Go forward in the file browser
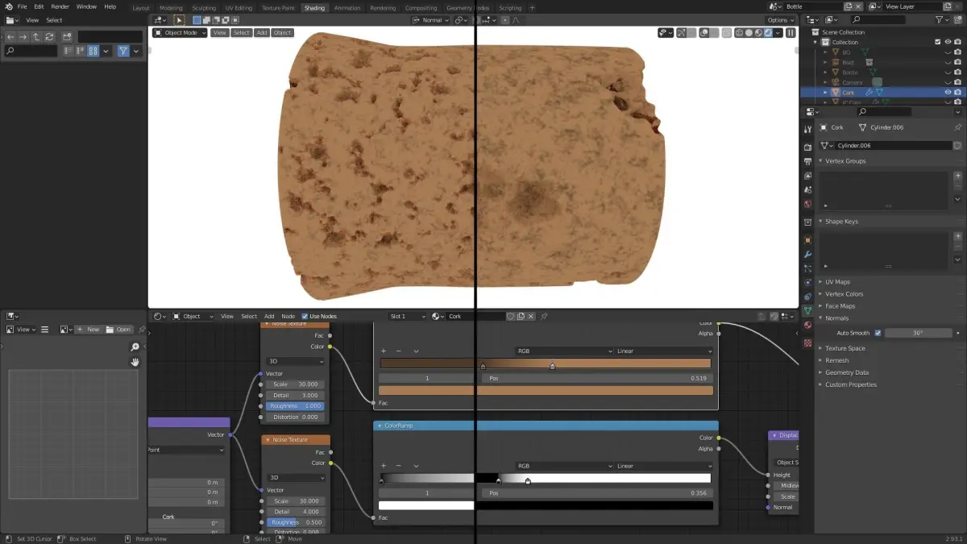Viewport: 967px width, 544px height. 23,37
